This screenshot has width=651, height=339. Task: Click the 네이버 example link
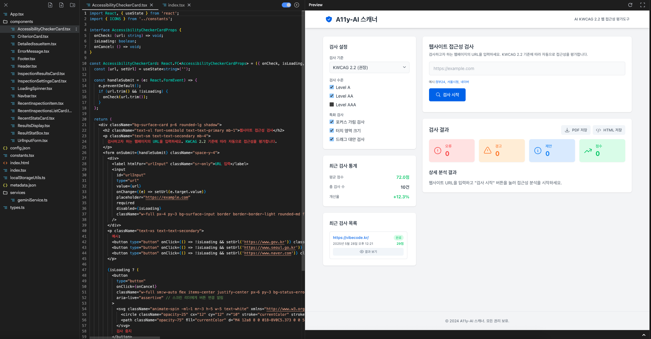point(465,82)
